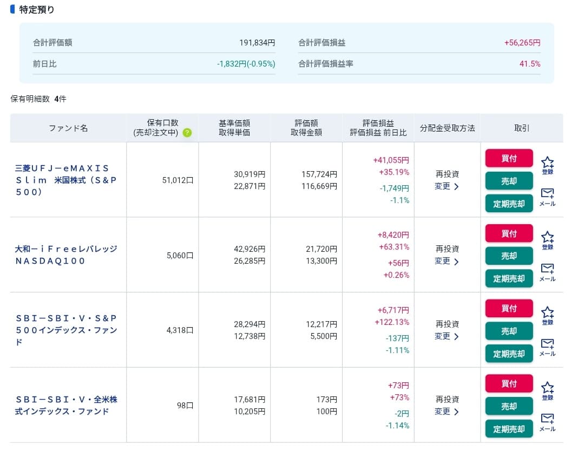Screen dimensions: 571x450
Task: Click mail icon for SBI・V・S&P500 fund
Action: [x=547, y=345]
